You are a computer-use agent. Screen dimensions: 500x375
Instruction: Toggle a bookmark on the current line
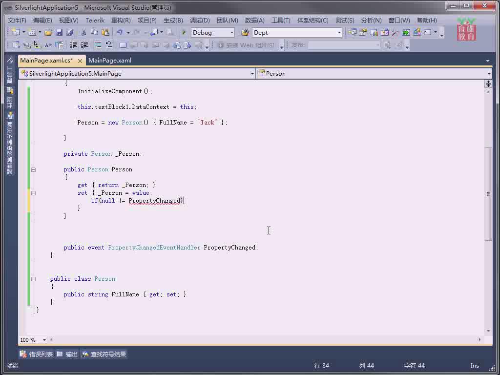click(123, 45)
